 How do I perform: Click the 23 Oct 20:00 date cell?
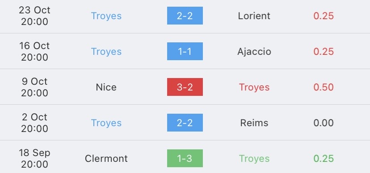pos(34,16)
